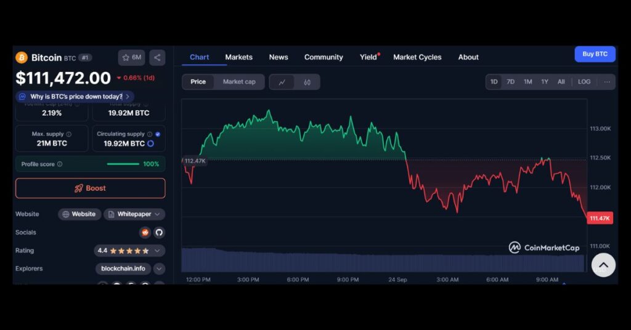
Task: Open the News tab
Action: coord(279,57)
